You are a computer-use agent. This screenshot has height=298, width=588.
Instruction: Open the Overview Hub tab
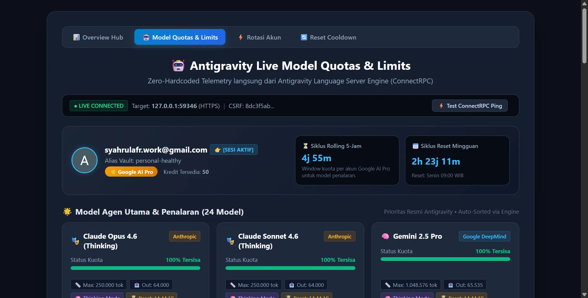pos(98,37)
